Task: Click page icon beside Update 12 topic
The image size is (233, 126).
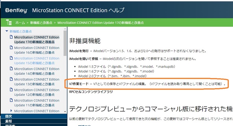Action: 11,90
